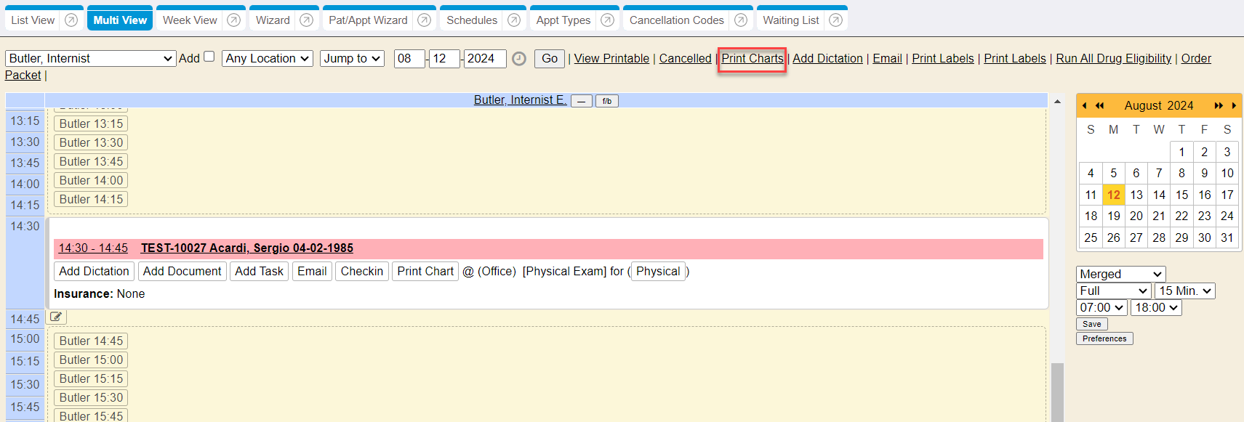This screenshot has width=1244, height=422.
Task: Go to next month in calendar
Action: click(x=1234, y=105)
